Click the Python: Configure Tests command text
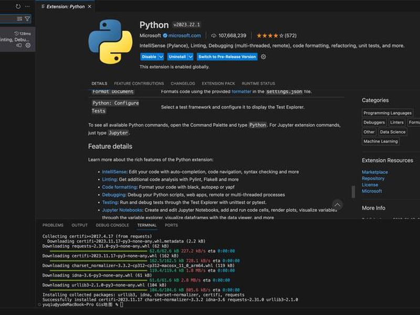This screenshot has width=420, height=315. coord(115,107)
